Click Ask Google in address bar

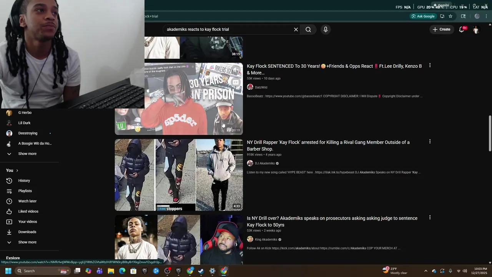[423, 16]
